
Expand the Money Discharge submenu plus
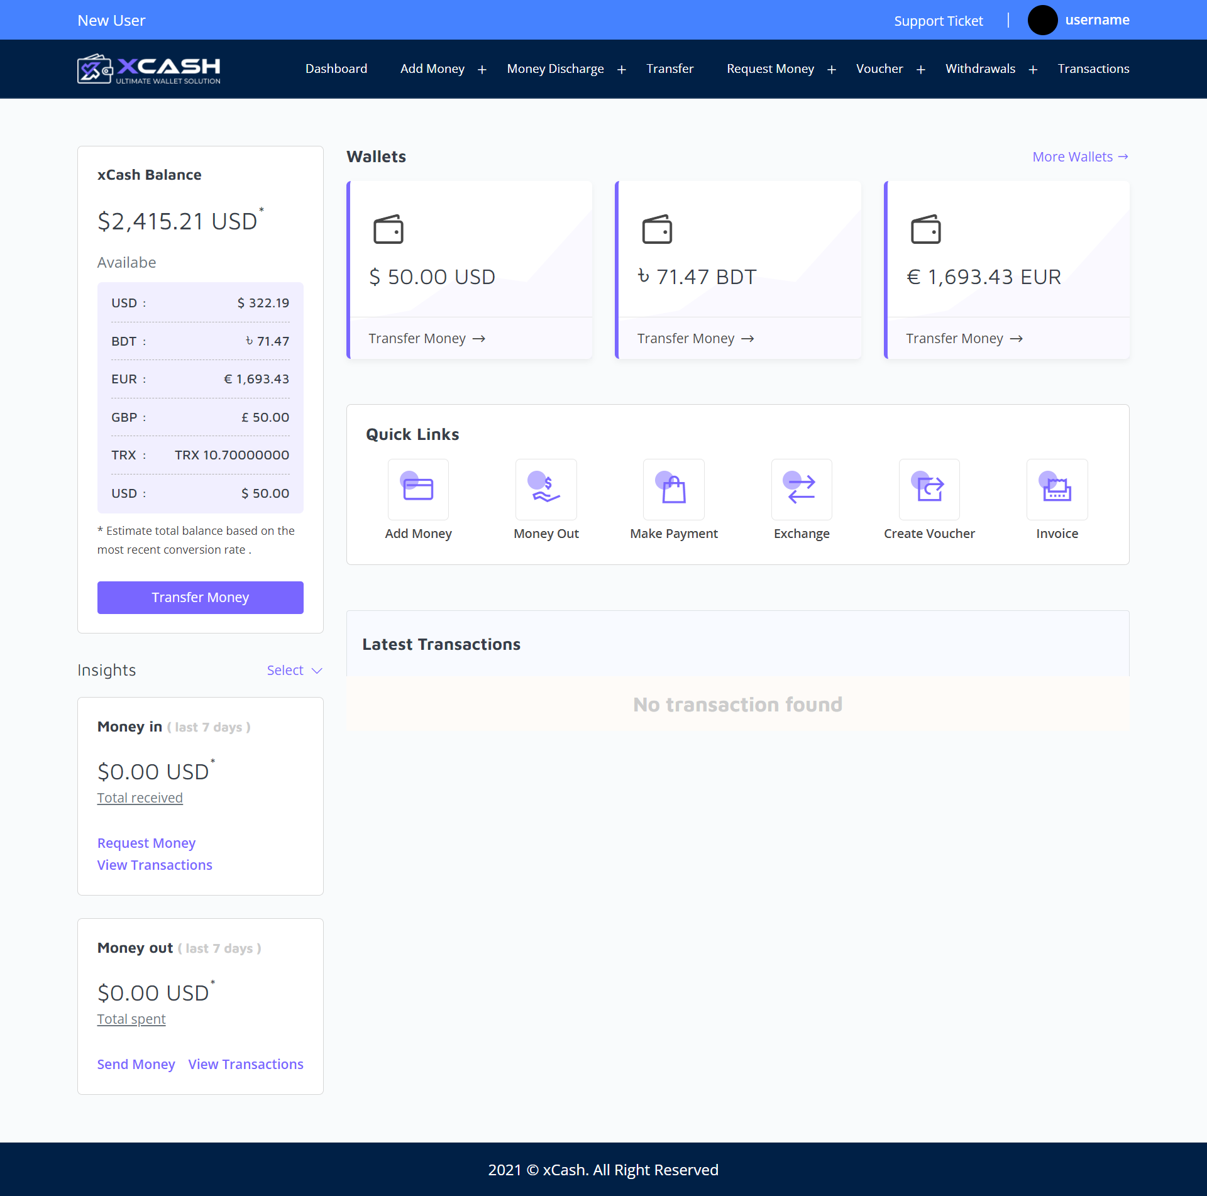[622, 70]
